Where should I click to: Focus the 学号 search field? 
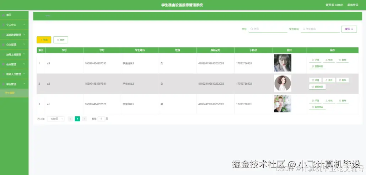pos(268,29)
